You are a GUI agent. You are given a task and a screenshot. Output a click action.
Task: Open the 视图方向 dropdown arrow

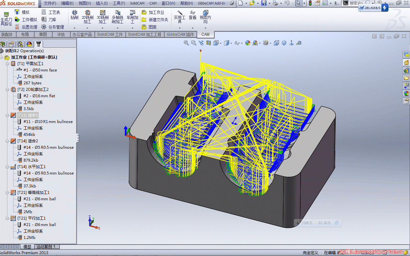(205, 28)
